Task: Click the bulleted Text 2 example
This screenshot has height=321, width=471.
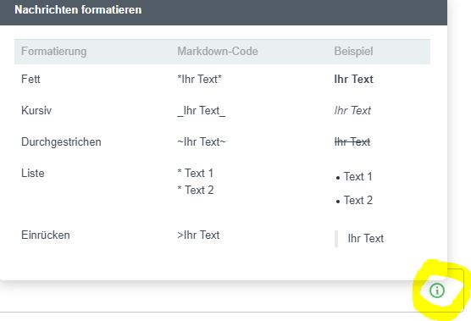Action: pyautogui.click(x=354, y=200)
